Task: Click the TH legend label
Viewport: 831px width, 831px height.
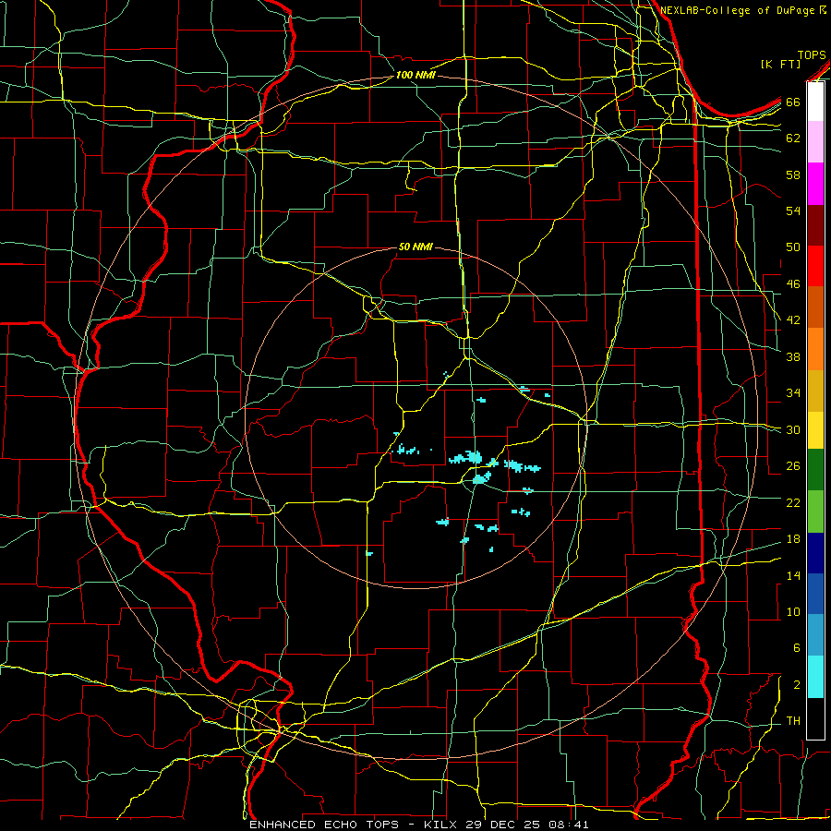Action: pos(793,721)
